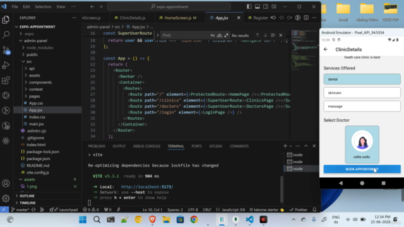Open Windows Start menu on taskbar
404x227 pixels.
point(83,219)
